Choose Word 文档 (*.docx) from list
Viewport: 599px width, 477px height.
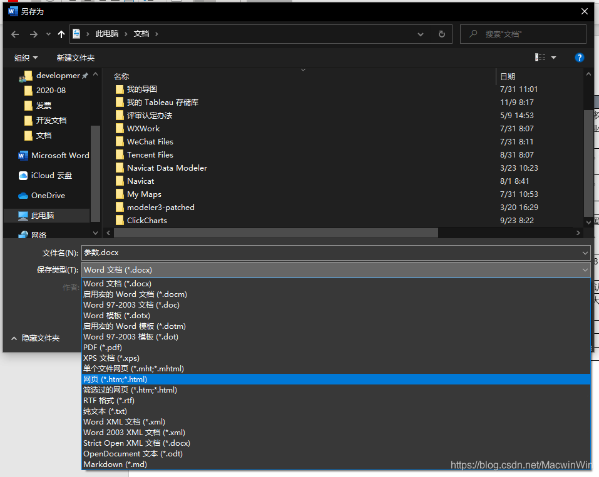coord(336,284)
